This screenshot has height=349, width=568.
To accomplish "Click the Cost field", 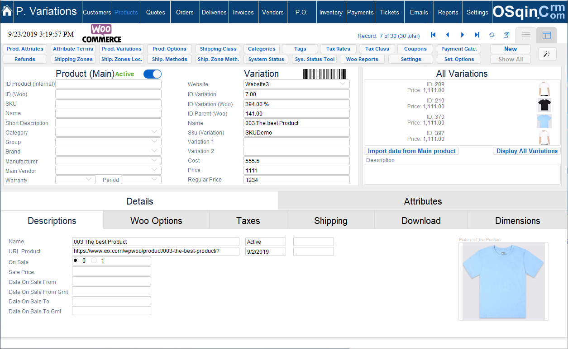I will point(296,161).
